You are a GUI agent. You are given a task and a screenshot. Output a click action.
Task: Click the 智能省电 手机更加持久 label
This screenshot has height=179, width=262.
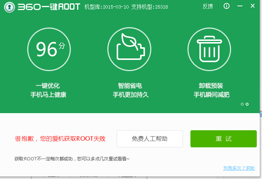[x=130, y=90]
